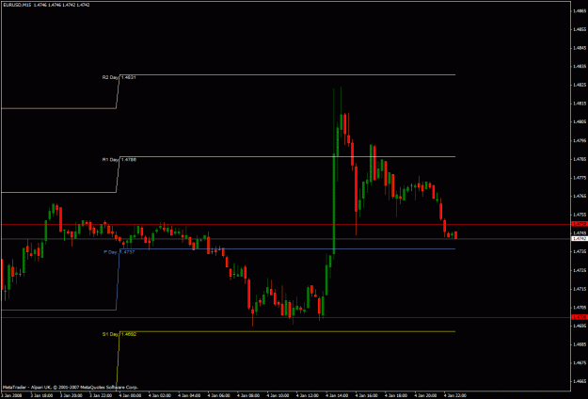Click the white current price tag 1.4742
Image resolution: width=588 pixels, height=399 pixels.
pyautogui.click(x=579, y=238)
